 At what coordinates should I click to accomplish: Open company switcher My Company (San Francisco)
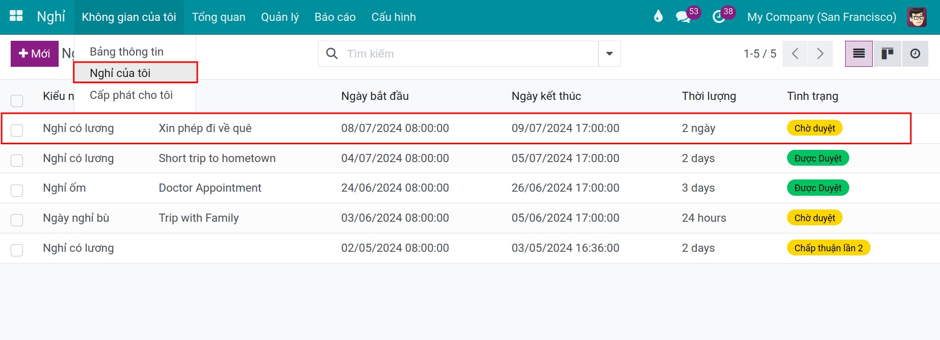click(821, 17)
